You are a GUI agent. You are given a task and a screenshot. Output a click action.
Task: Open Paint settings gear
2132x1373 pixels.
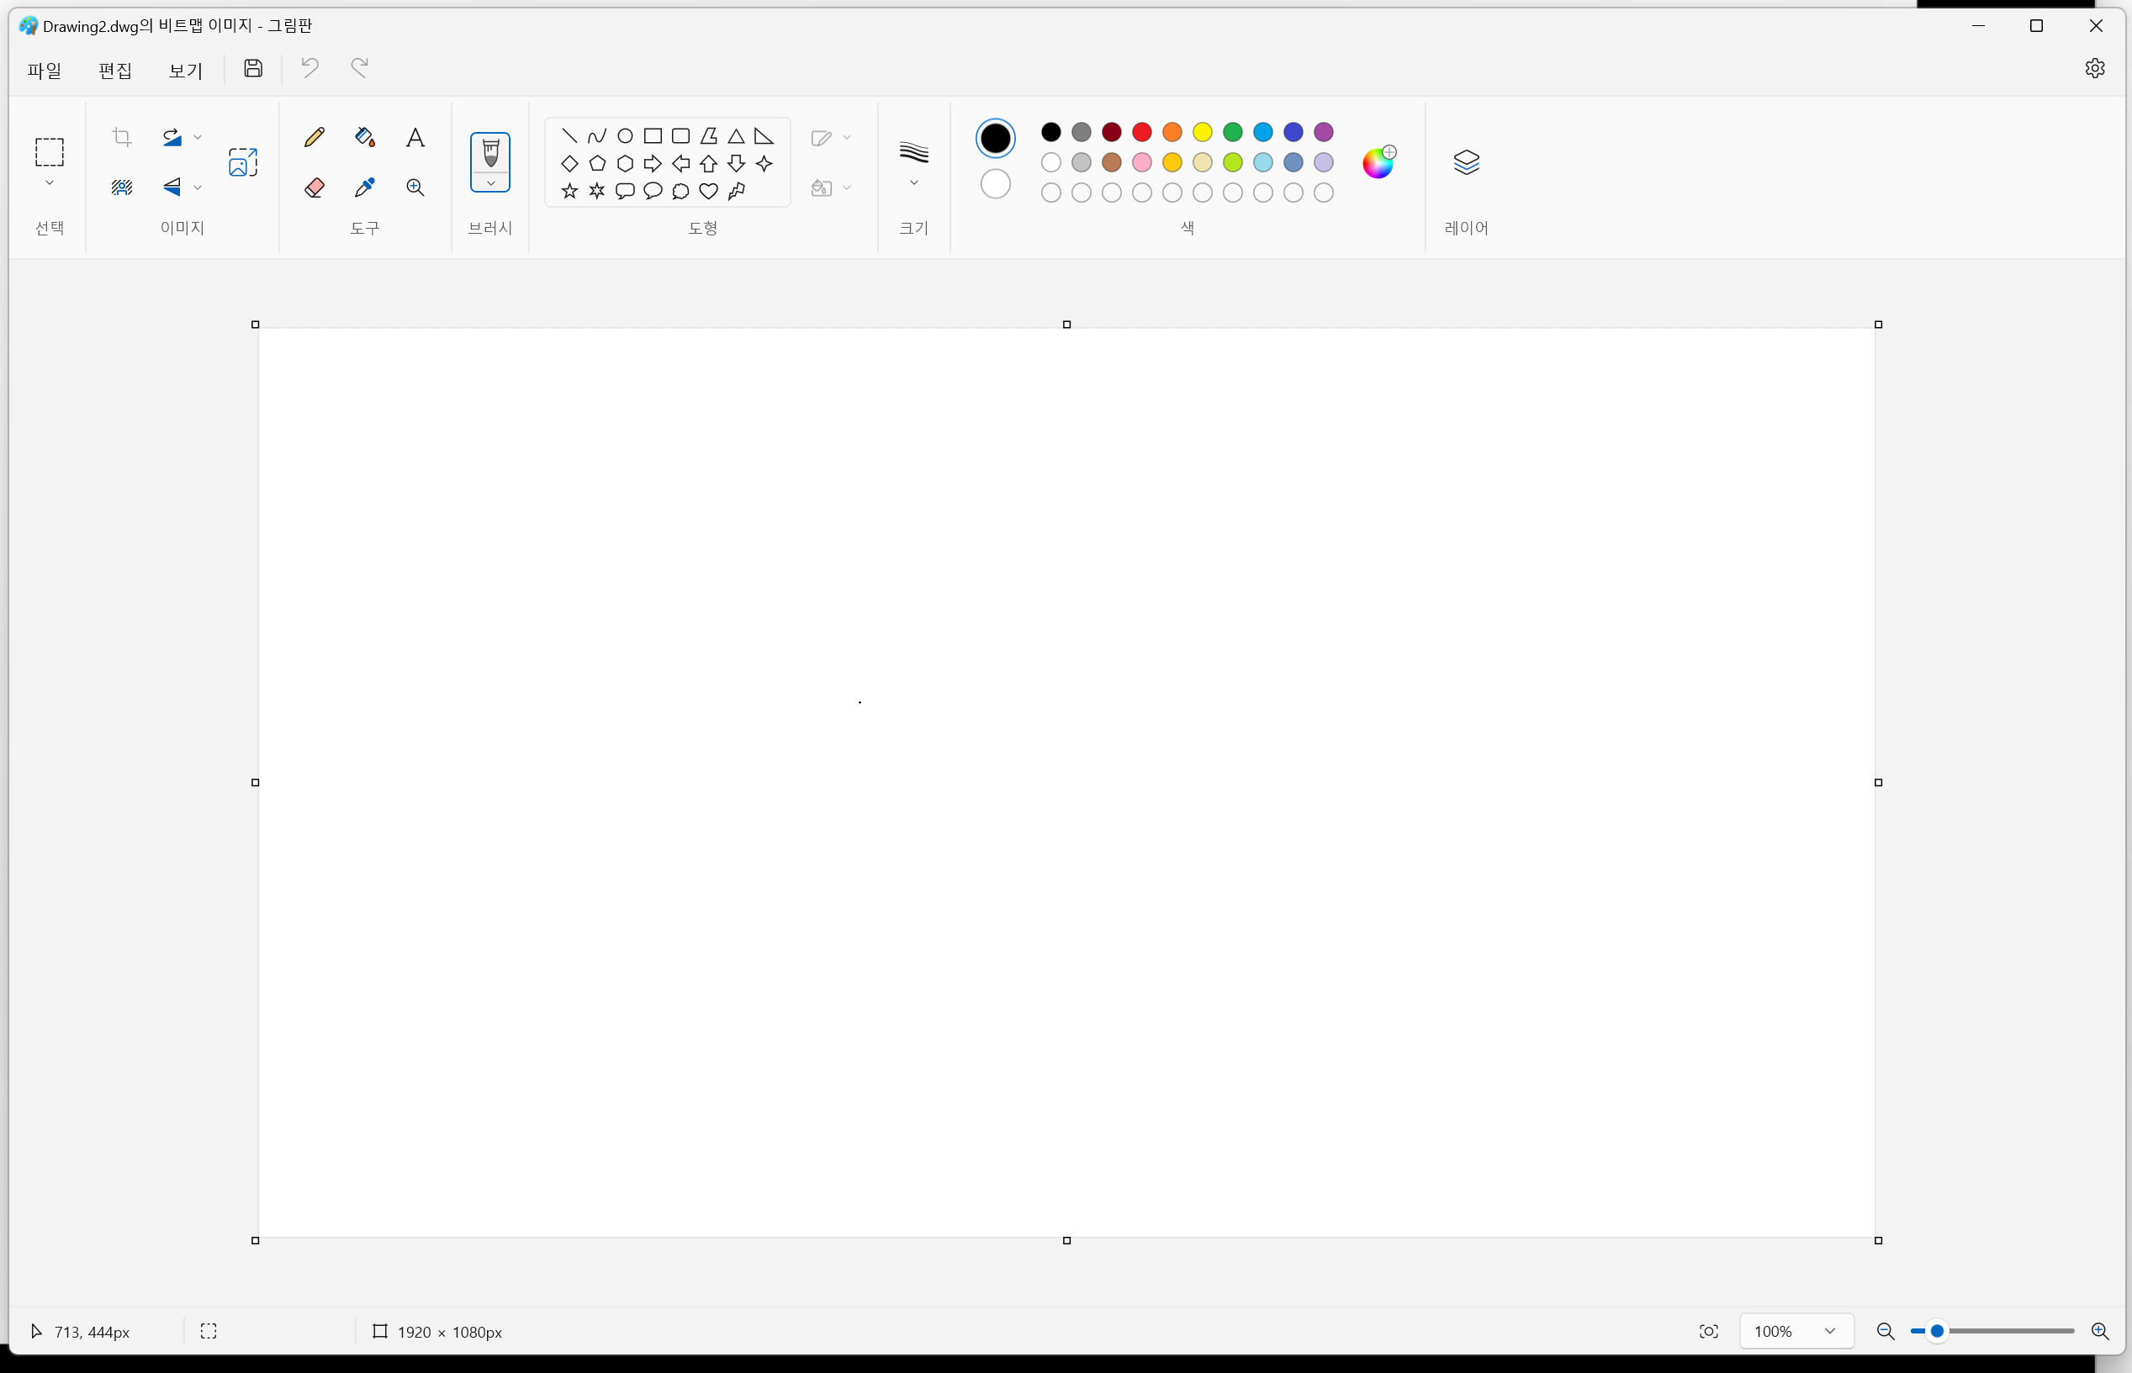pos(2094,68)
